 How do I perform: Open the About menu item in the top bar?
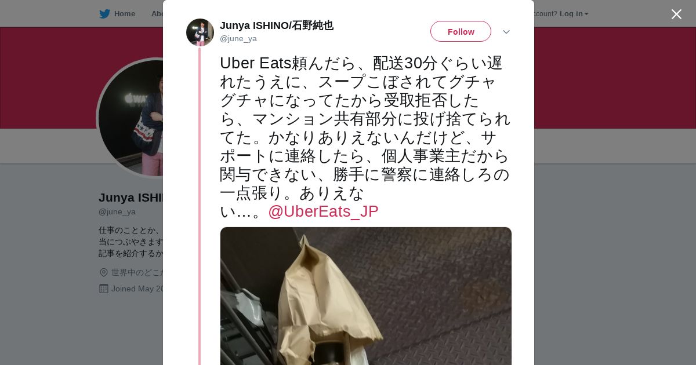(157, 14)
